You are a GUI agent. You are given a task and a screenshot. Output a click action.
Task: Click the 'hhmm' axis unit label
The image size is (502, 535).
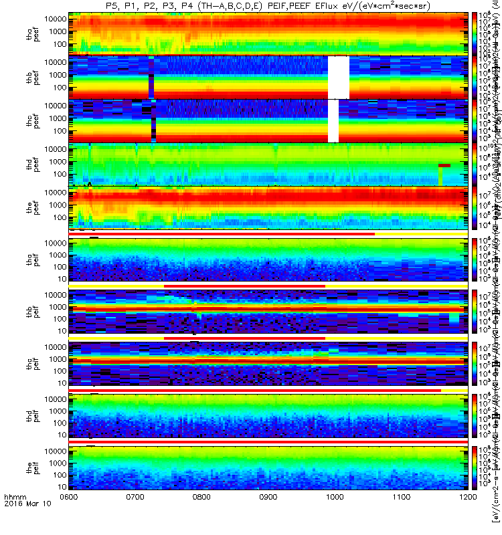pyautogui.click(x=15, y=497)
